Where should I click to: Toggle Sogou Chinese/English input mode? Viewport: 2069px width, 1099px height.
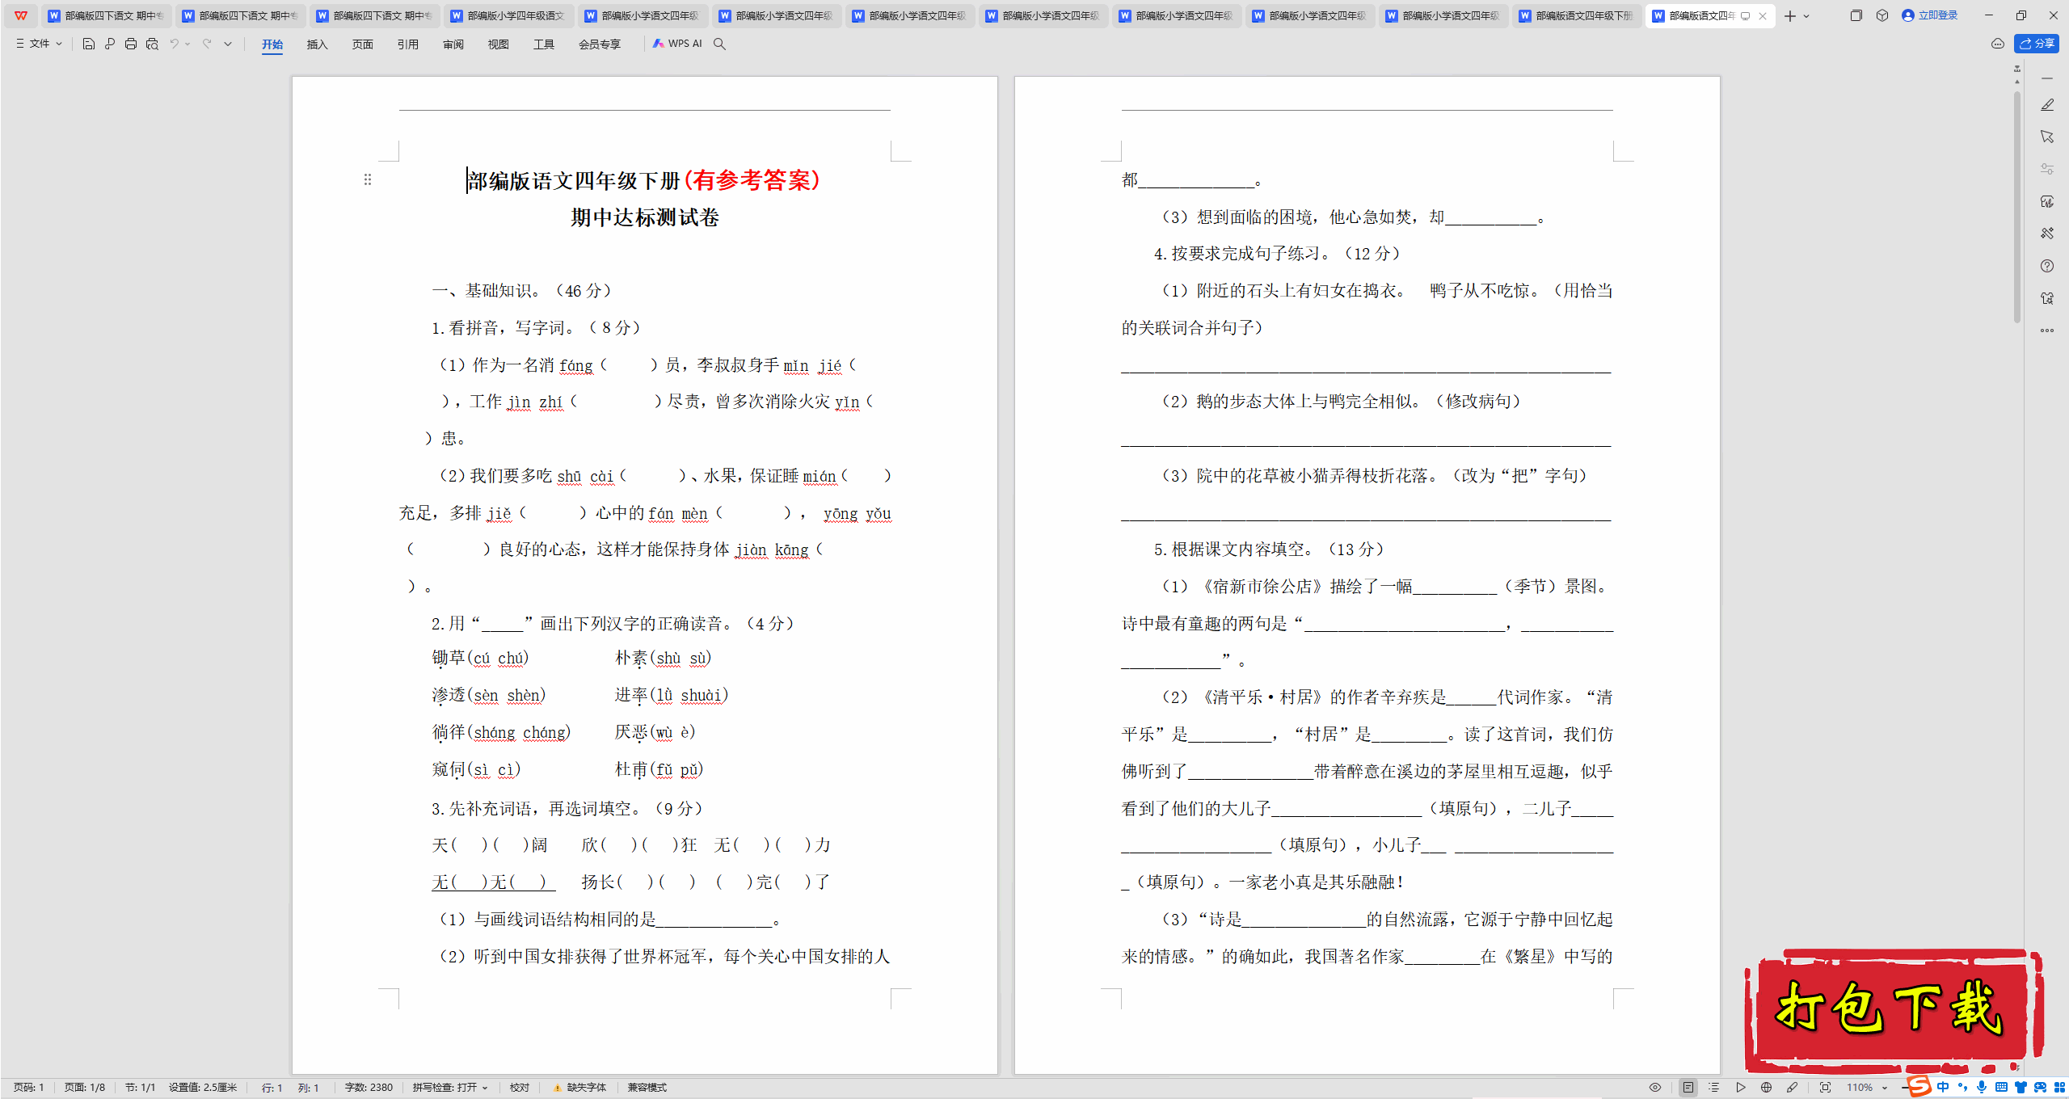(x=1943, y=1088)
